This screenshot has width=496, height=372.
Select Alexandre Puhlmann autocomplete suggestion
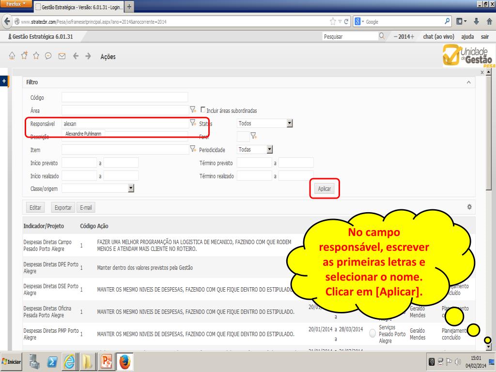coord(83,134)
